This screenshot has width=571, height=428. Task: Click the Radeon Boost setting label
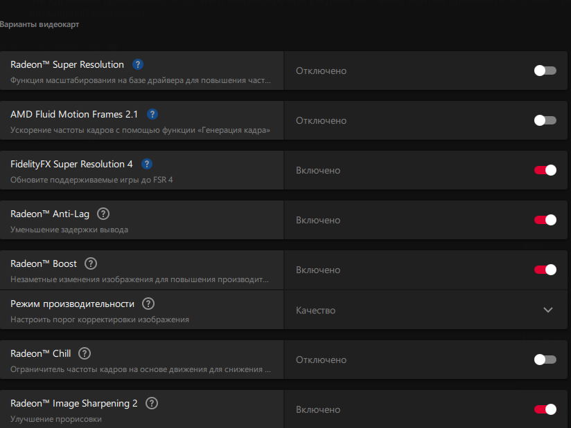click(44, 263)
